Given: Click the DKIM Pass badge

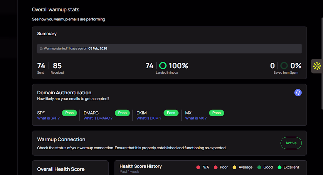Looking at the screenshot, I should pyautogui.click(x=171, y=113).
